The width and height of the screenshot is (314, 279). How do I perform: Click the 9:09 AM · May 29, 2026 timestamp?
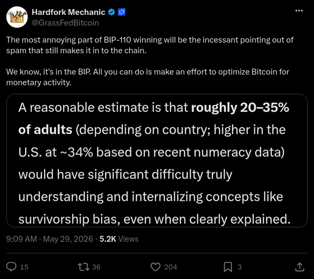point(49,239)
